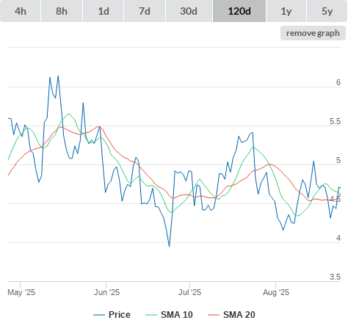Click the Aug '25 axis label

pyautogui.click(x=276, y=292)
